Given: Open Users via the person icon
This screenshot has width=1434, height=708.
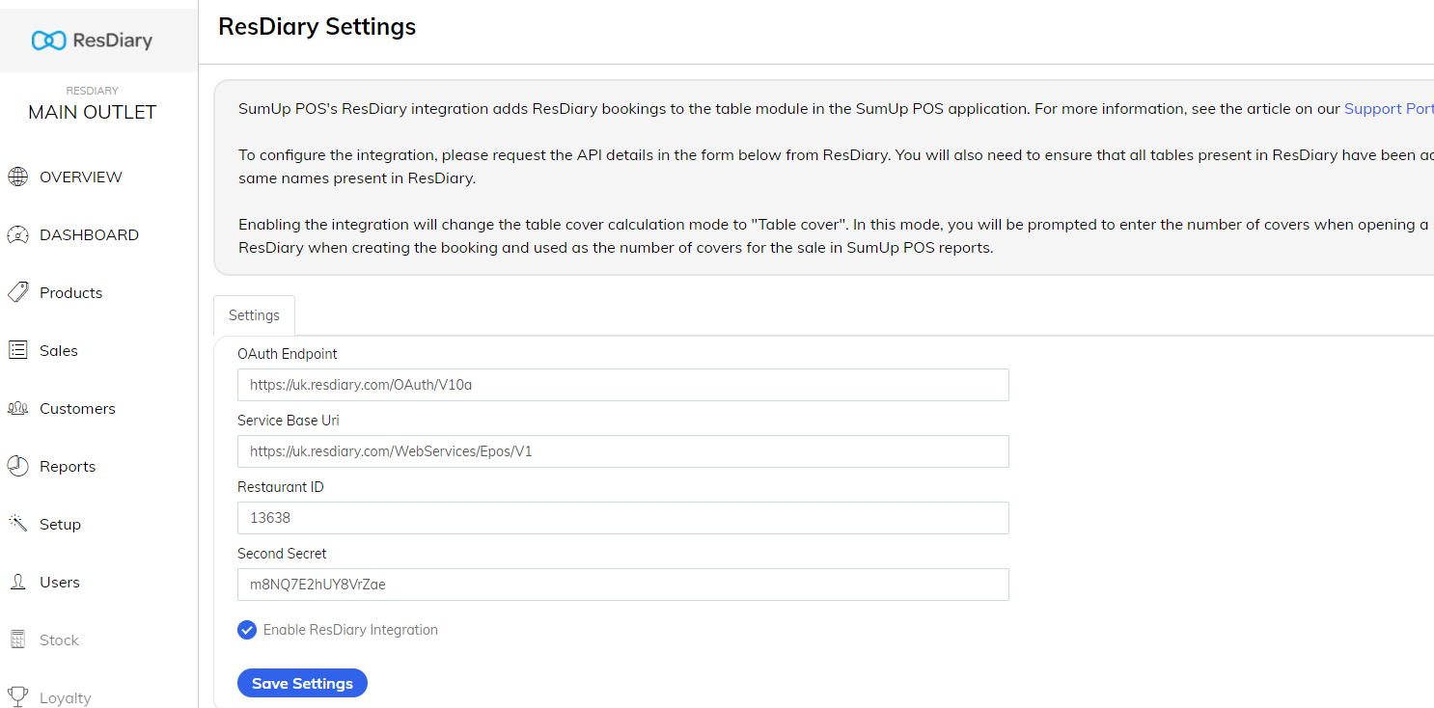Looking at the screenshot, I should (x=19, y=582).
